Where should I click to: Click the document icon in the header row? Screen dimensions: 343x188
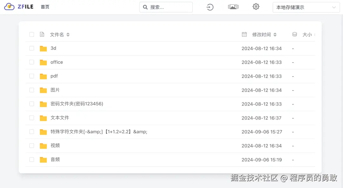tap(42, 34)
